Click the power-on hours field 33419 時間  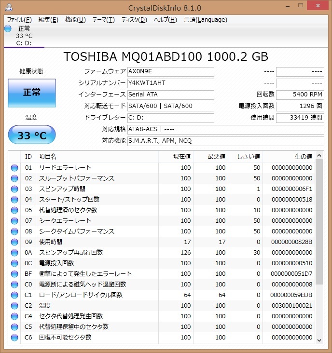(300, 118)
